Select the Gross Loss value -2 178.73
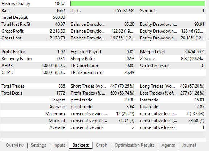Screen dimensions: 209x151 coord(57,38)
